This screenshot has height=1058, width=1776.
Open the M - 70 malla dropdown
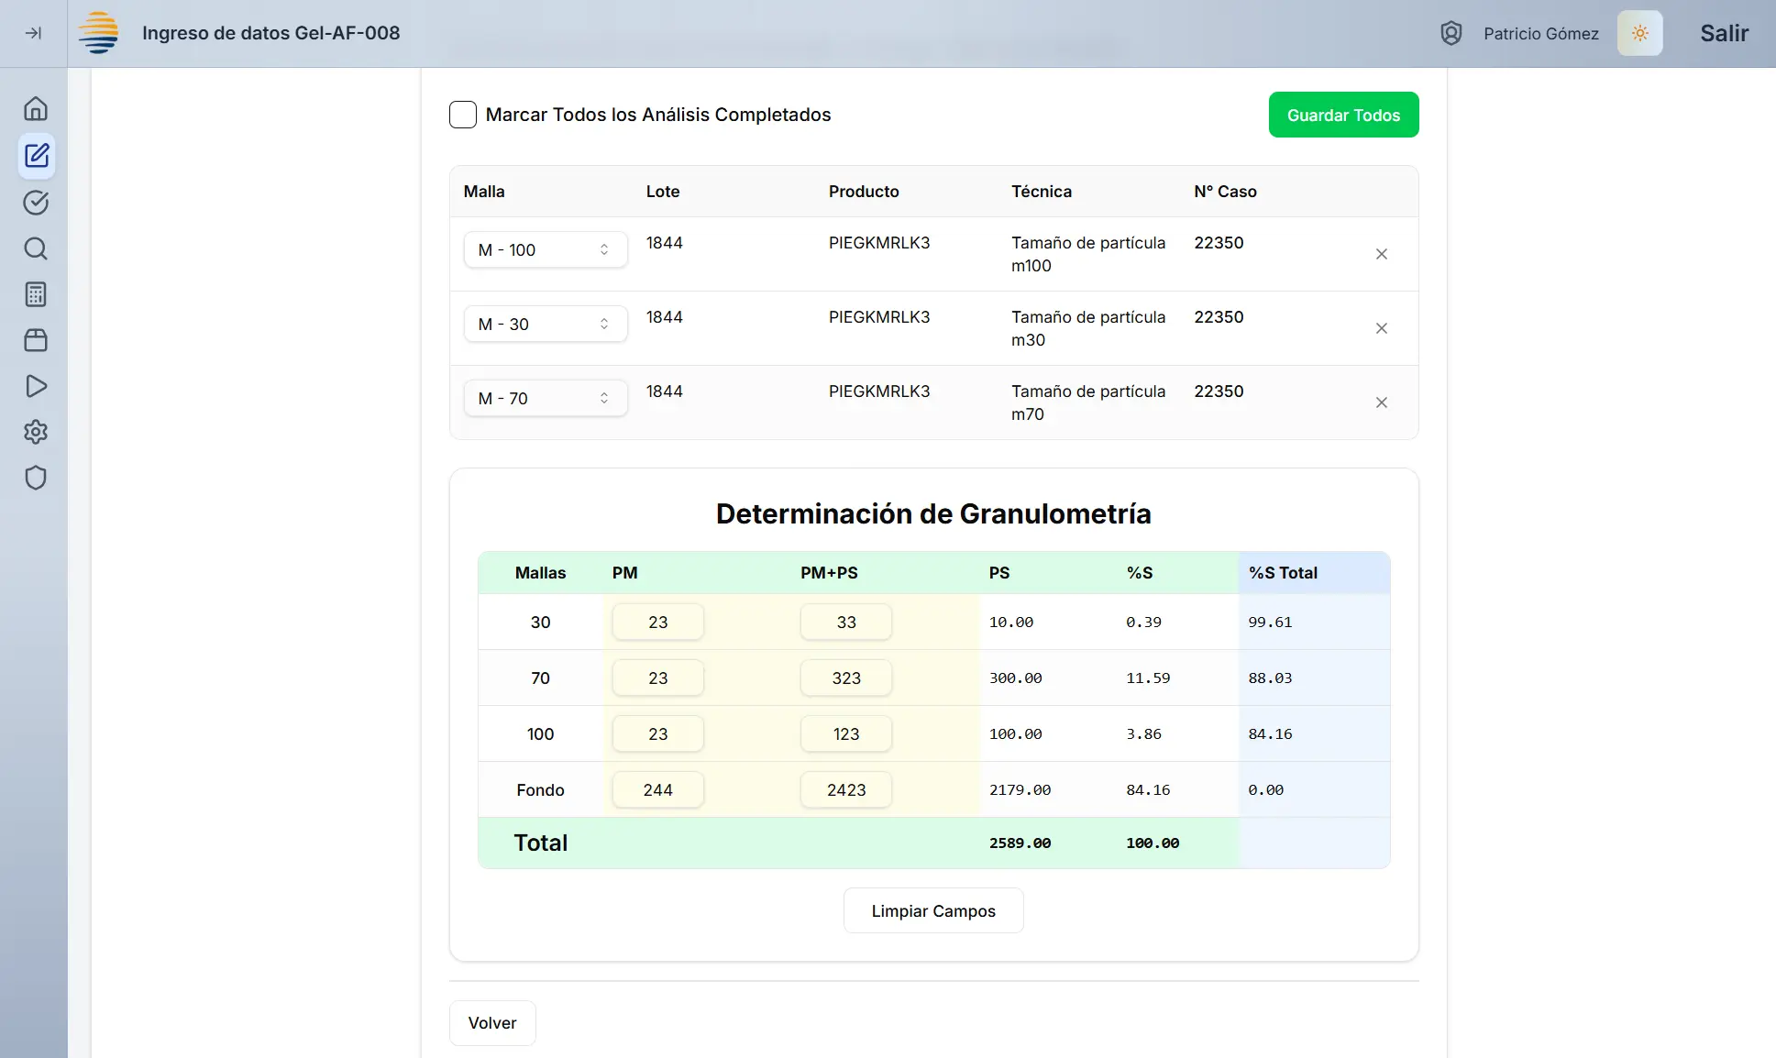click(545, 398)
